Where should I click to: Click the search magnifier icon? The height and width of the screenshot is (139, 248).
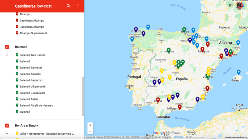click(x=69, y=6)
